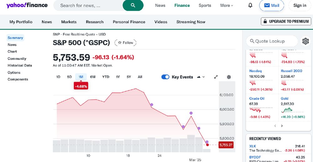Open the chart type dropdown arrow
This screenshot has width=313, height=162.
click(x=204, y=77)
